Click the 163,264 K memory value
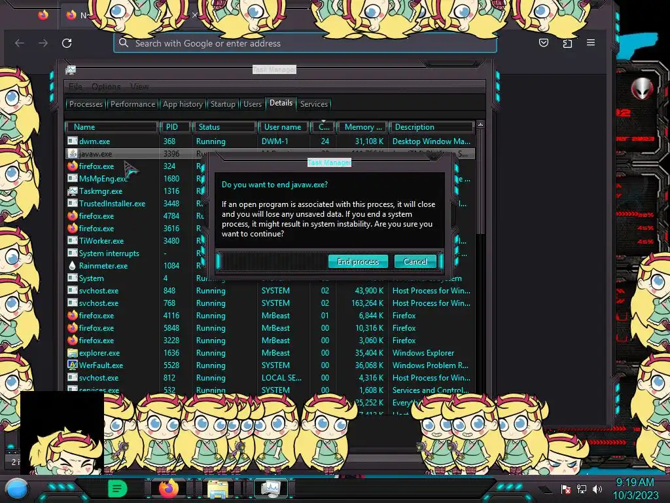The height and width of the screenshot is (503, 670). [367, 303]
